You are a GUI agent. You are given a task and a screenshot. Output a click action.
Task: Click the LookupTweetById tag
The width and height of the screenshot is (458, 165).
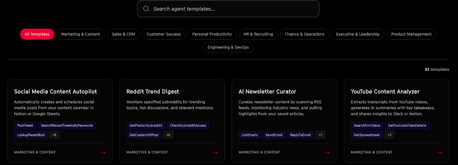tap(31, 135)
